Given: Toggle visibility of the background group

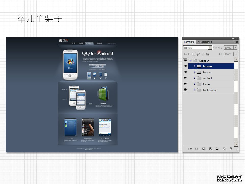Looking at the screenshot, I should coord(185,89).
